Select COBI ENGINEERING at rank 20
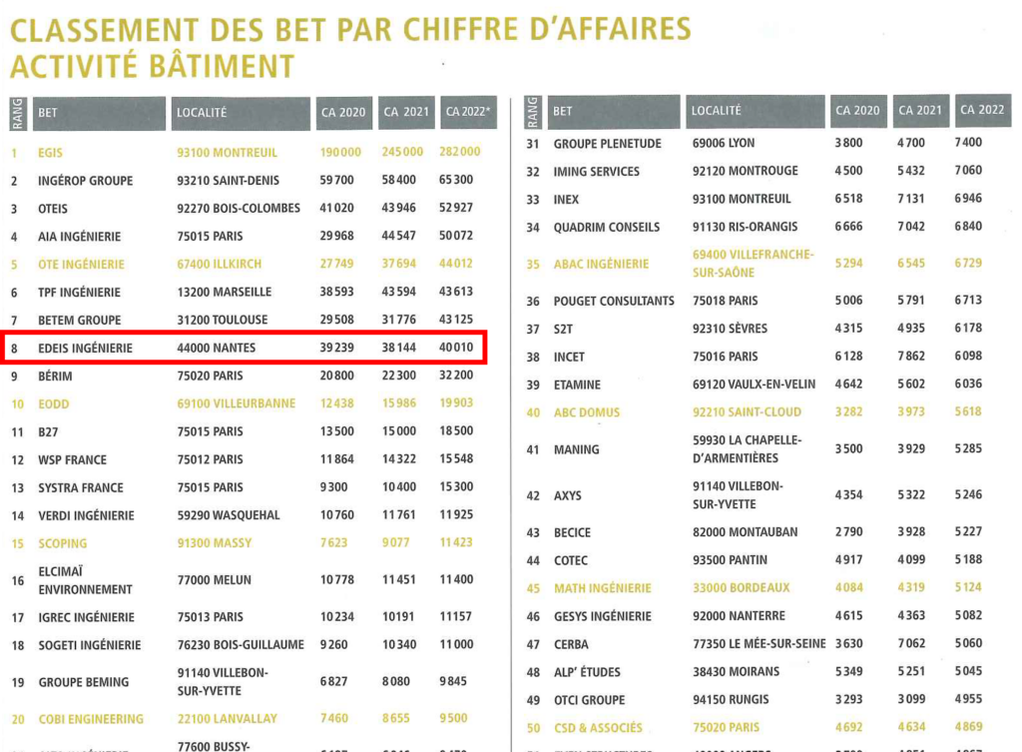The width and height of the screenshot is (1022, 752). point(91,719)
